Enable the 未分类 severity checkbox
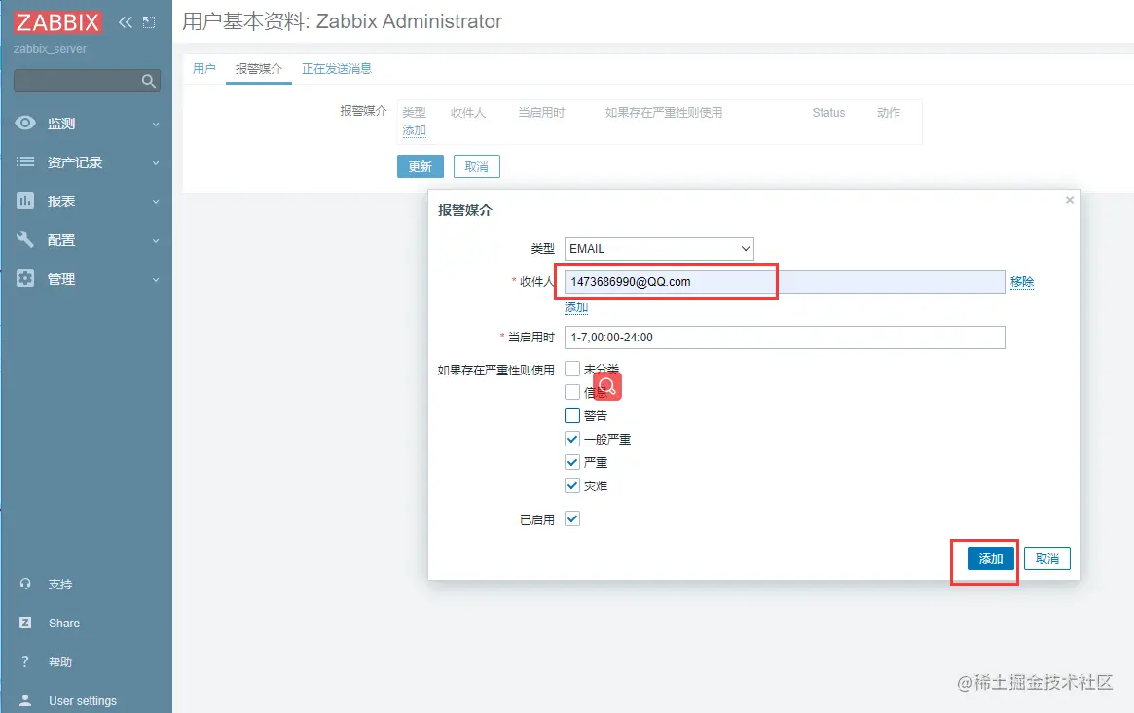Viewport: 1134px width, 713px height. pyautogui.click(x=572, y=369)
